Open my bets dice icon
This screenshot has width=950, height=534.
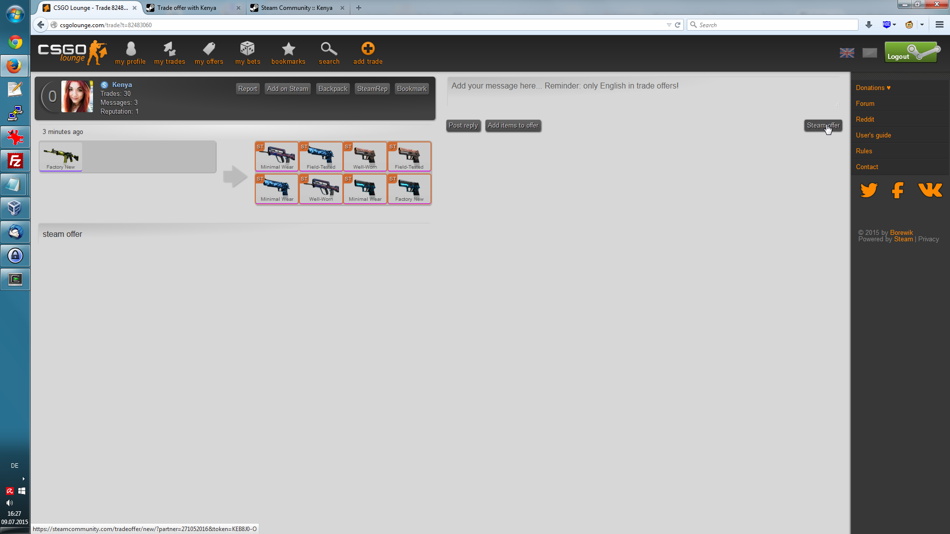point(247,49)
